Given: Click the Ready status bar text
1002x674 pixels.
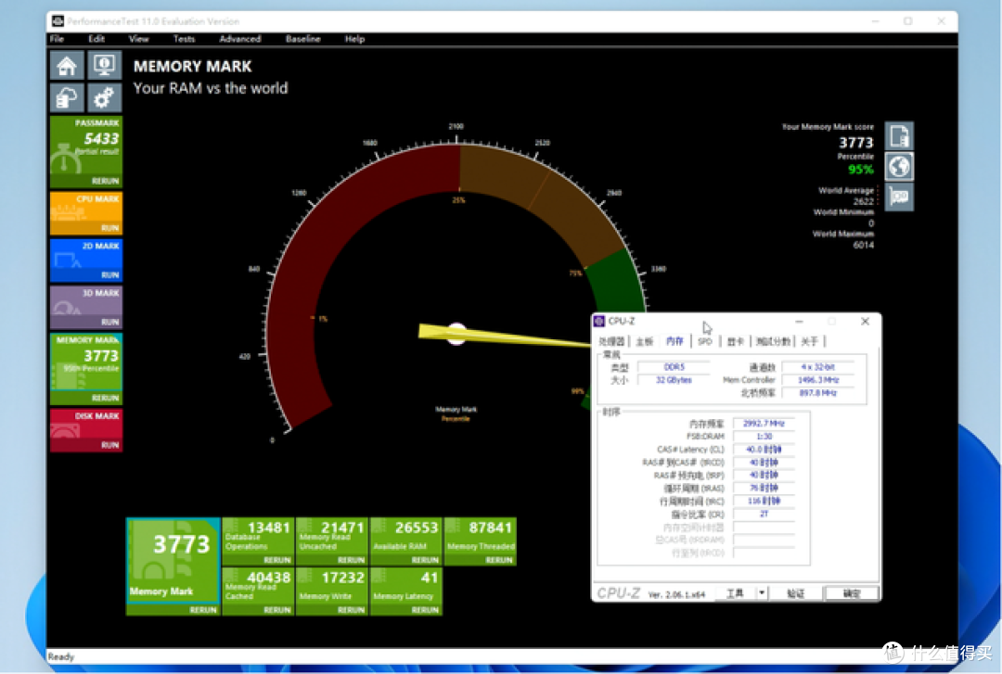Looking at the screenshot, I should click(60, 656).
